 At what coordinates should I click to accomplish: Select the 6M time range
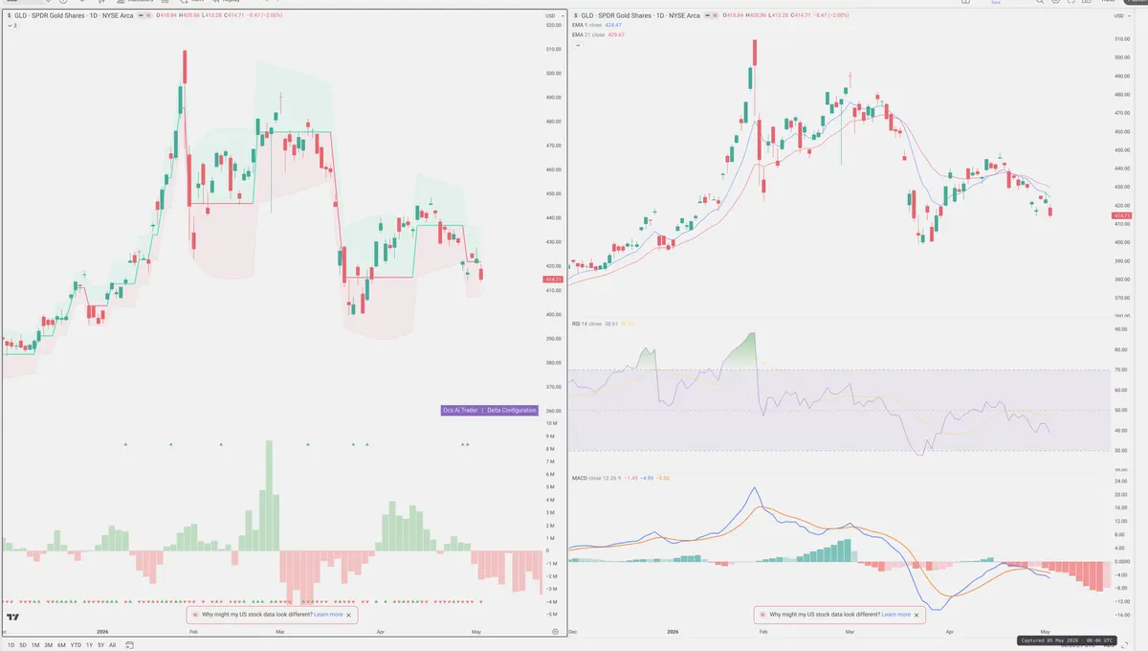tap(61, 645)
